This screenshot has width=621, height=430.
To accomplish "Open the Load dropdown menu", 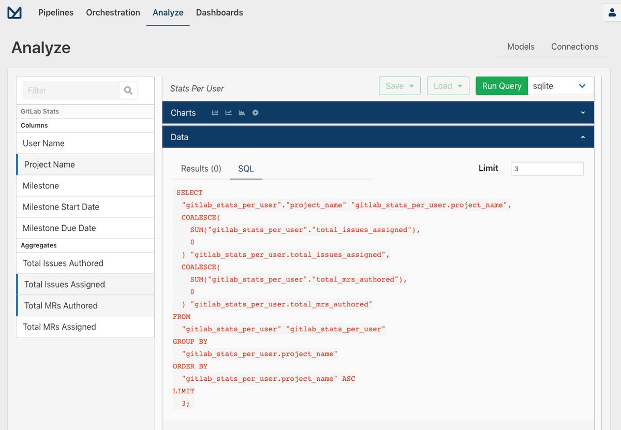I will [x=448, y=85].
